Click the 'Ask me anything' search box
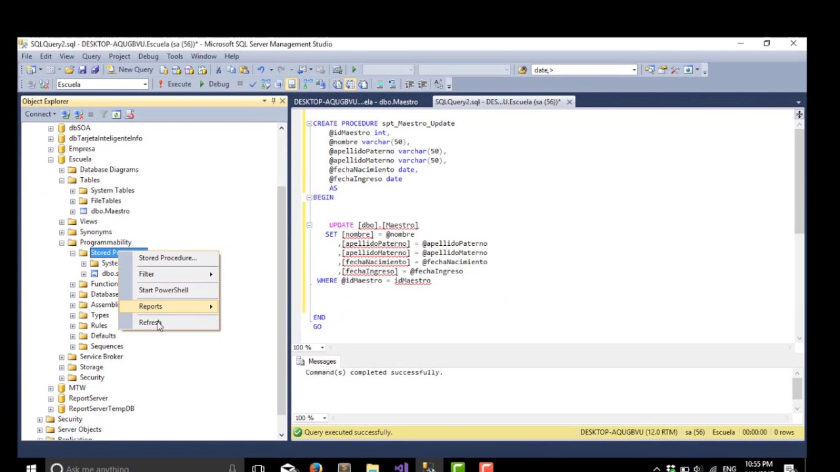Viewport: 840px width, 472px height. click(143, 468)
